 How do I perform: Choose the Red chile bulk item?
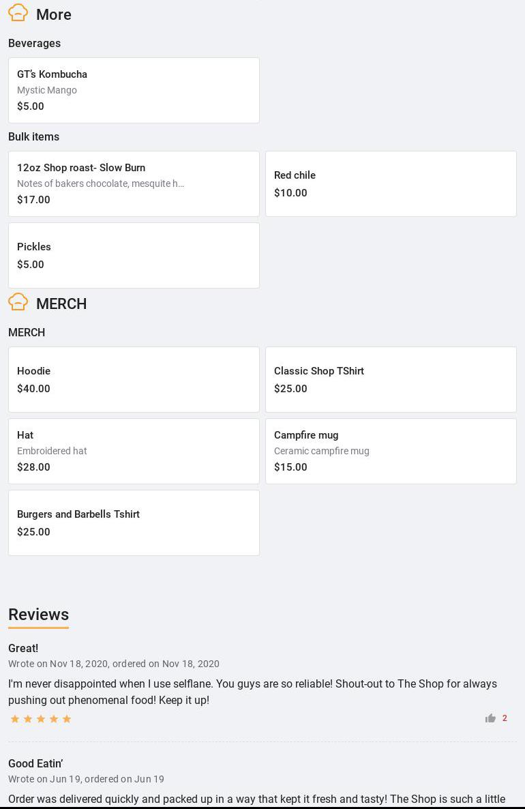click(391, 183)
